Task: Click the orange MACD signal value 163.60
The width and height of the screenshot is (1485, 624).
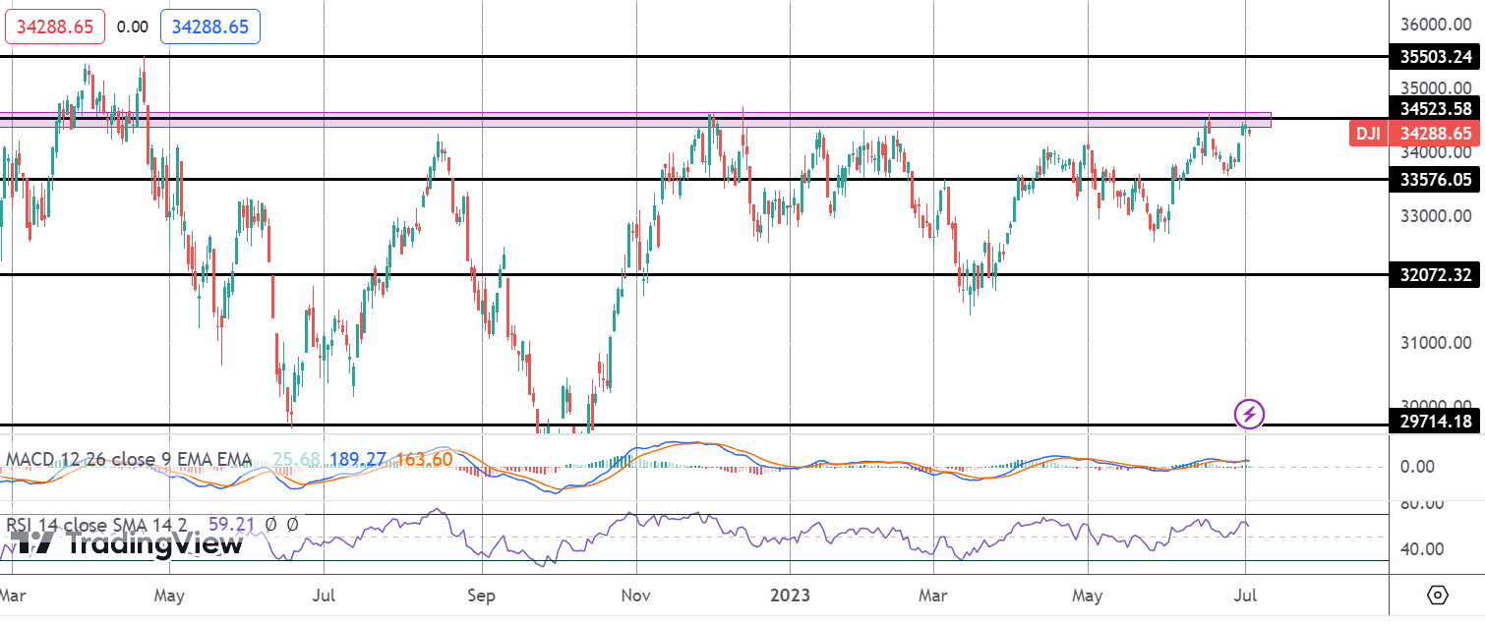Action: tap(425, 459)
